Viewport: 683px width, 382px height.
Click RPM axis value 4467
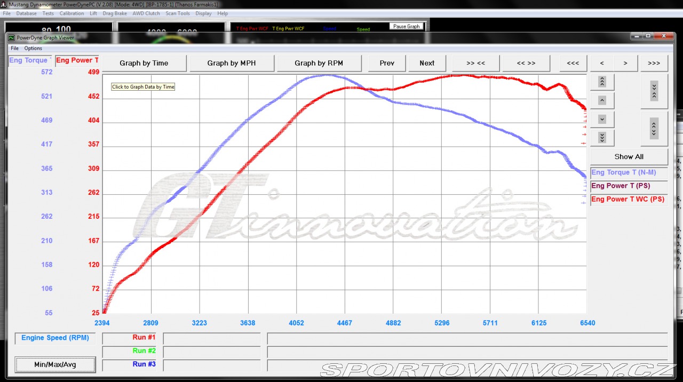tap(345, 323)
